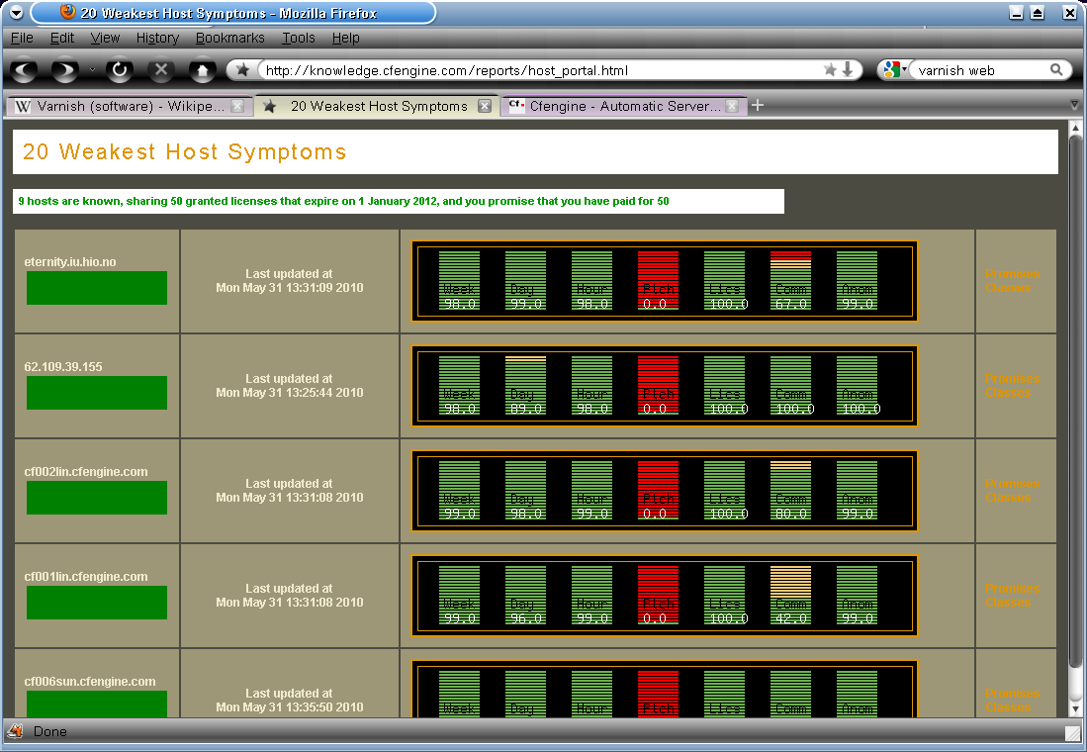This screenshot has width=1087, height=752.
Task: Click the page scrollbar up arrow
Action: [1075, 128]
